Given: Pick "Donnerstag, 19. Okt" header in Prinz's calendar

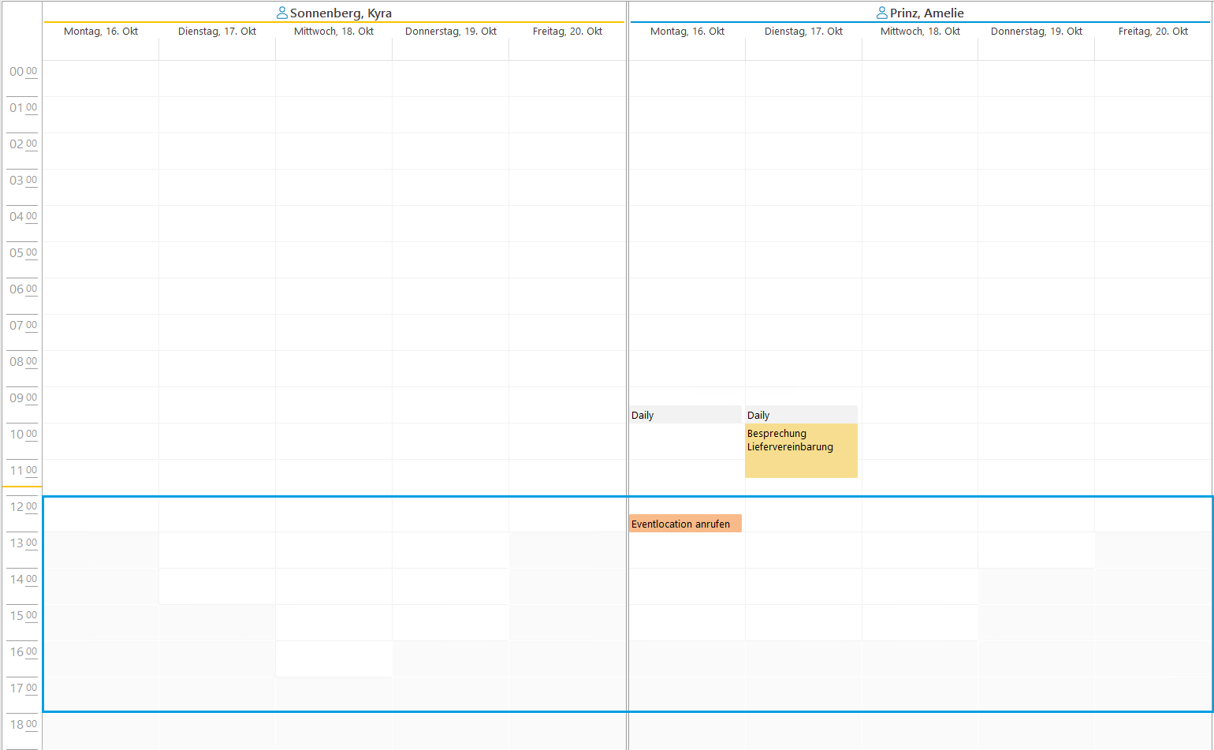Looking at the screenshot, I should pyautogui.click(x=1037, y=32).
